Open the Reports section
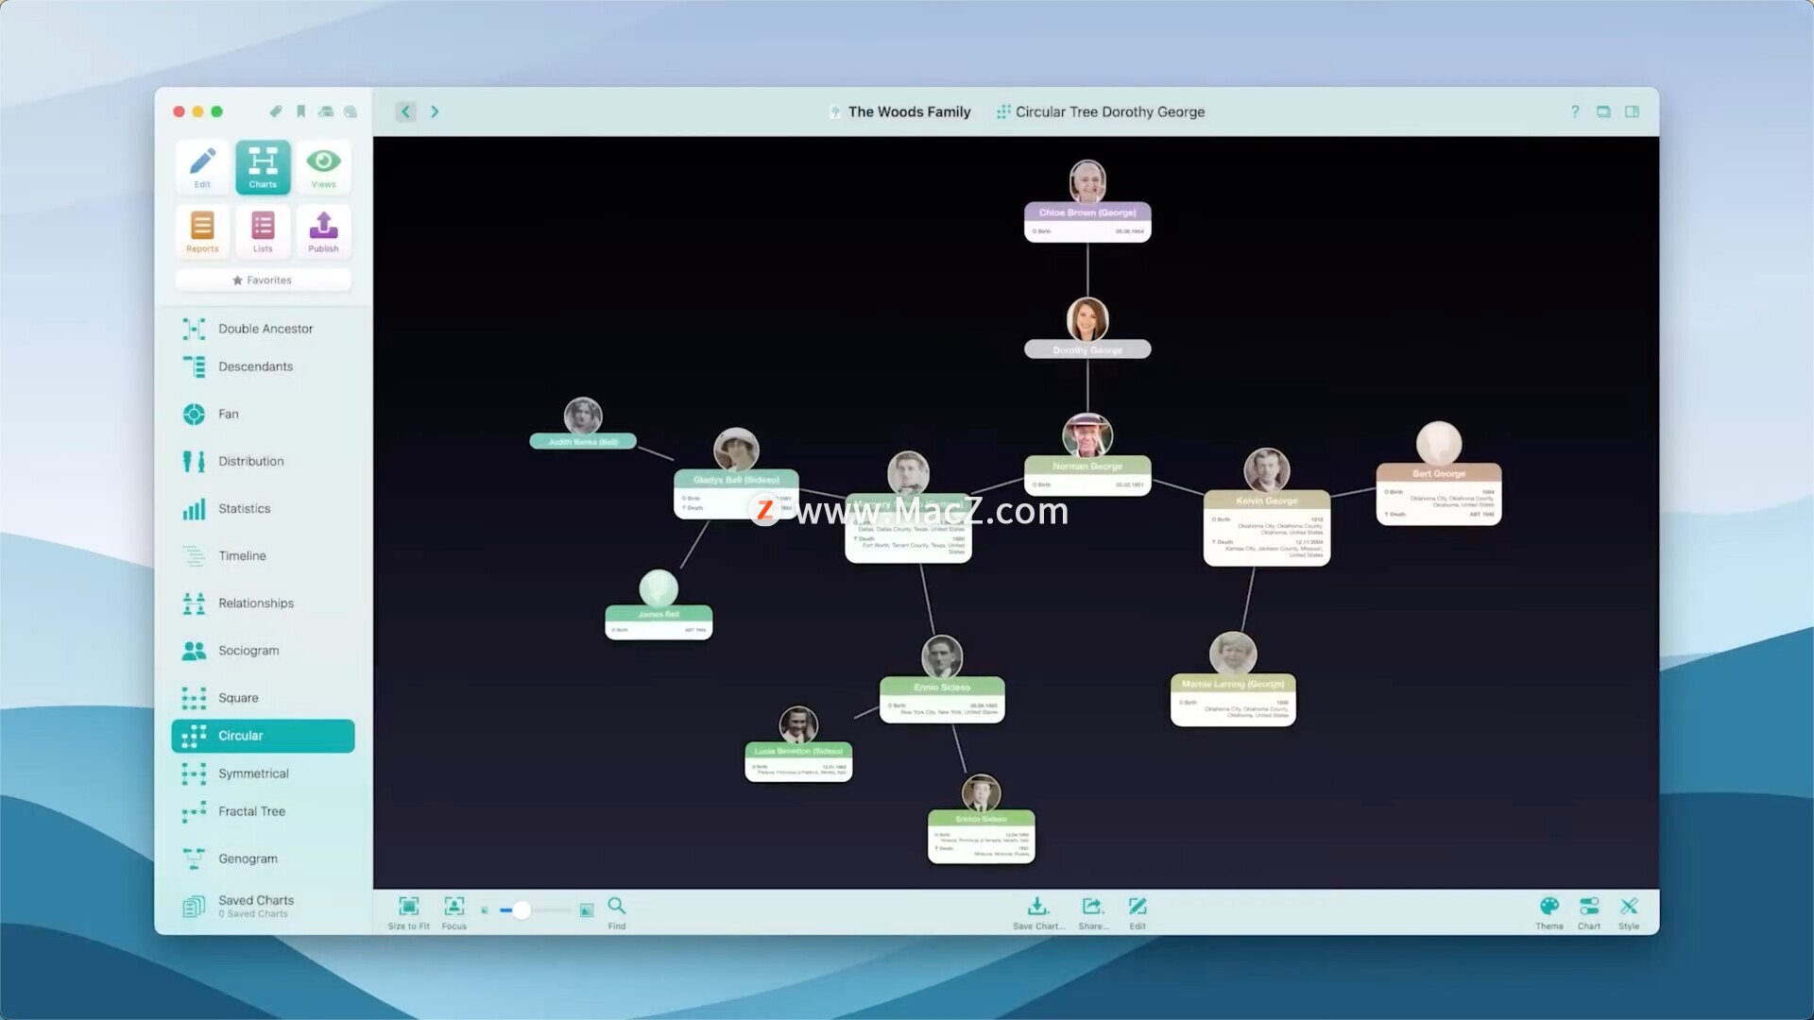Image resolution: width=1814 pixels, height=1020 pixels. click(x=202, y=231)
